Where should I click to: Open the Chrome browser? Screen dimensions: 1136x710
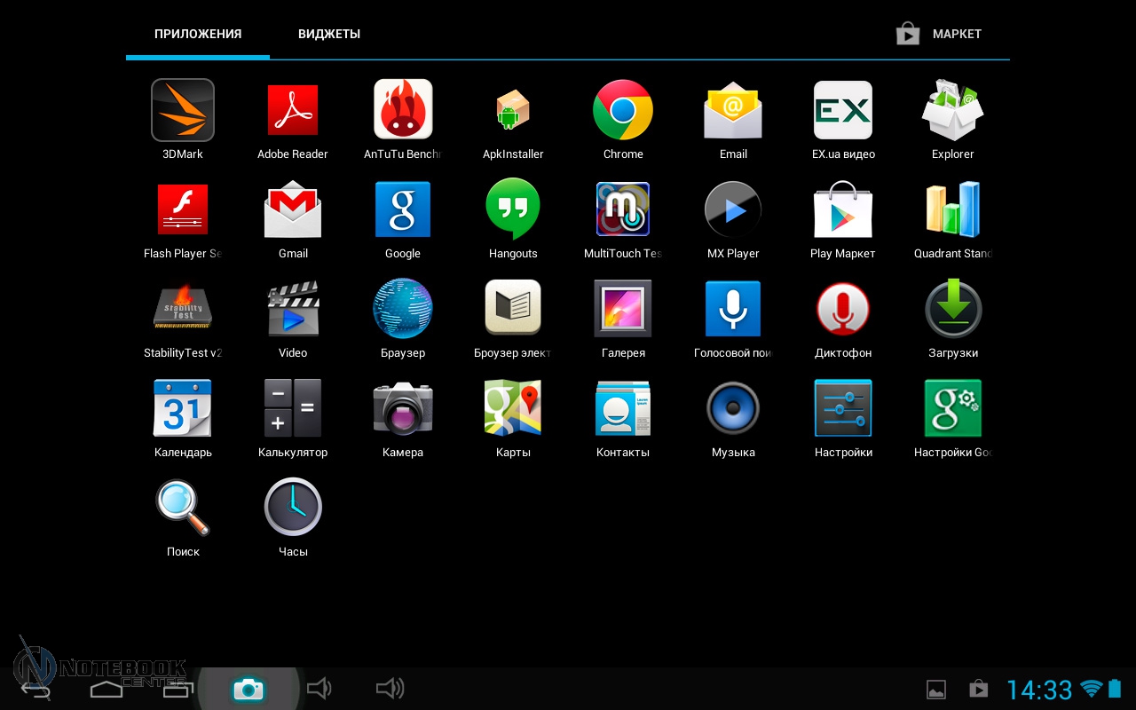623,111
